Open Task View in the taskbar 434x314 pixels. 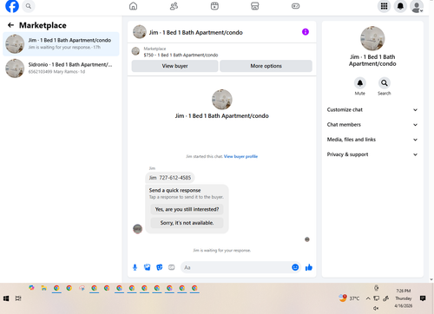tap(18, 298)
